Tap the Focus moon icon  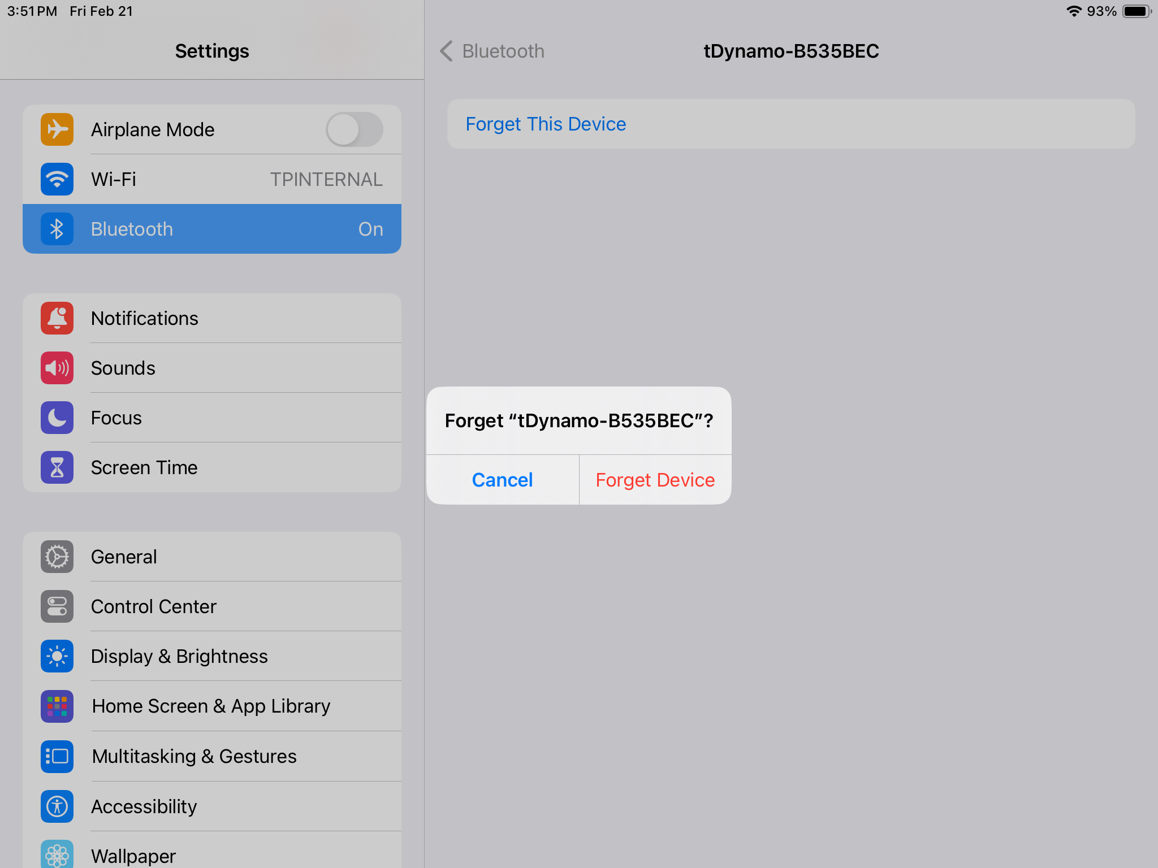[57, 418]
